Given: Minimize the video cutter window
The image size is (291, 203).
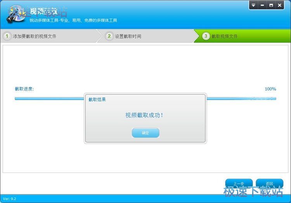Looking at the screenshot, I should coord(262,5).
